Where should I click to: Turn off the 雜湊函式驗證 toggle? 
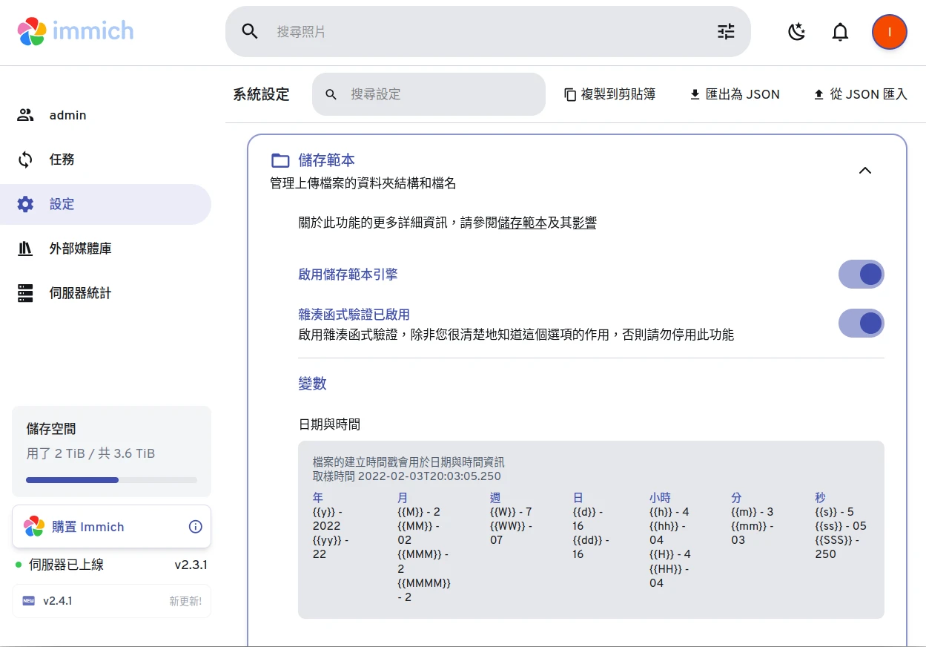click(x=861, y=323)
